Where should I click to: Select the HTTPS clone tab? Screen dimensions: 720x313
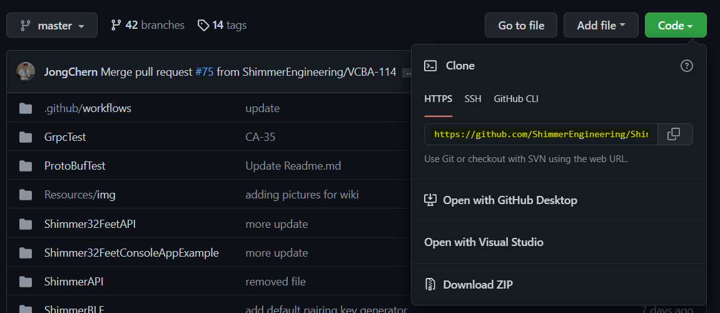point(438,99)
